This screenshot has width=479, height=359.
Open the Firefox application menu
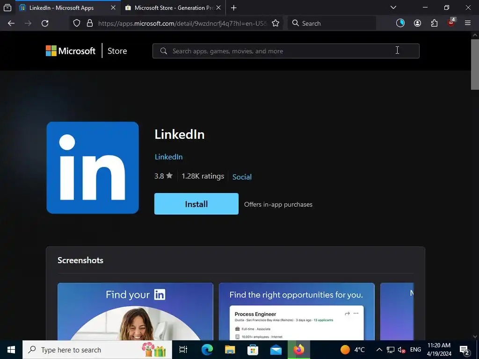[468, 23]
